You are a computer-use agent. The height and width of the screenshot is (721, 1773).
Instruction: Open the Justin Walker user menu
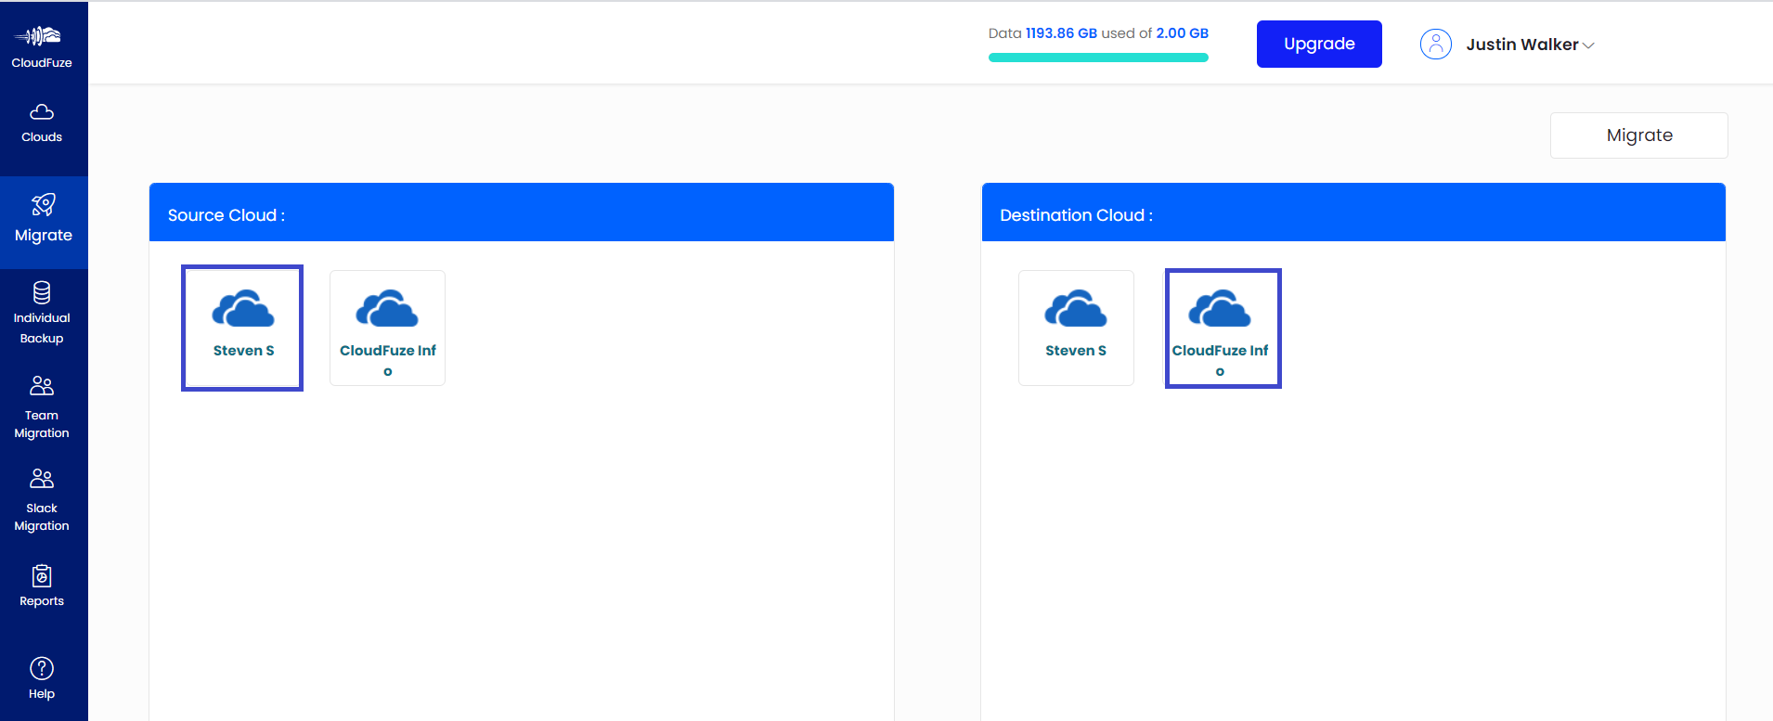(1522, 45)
